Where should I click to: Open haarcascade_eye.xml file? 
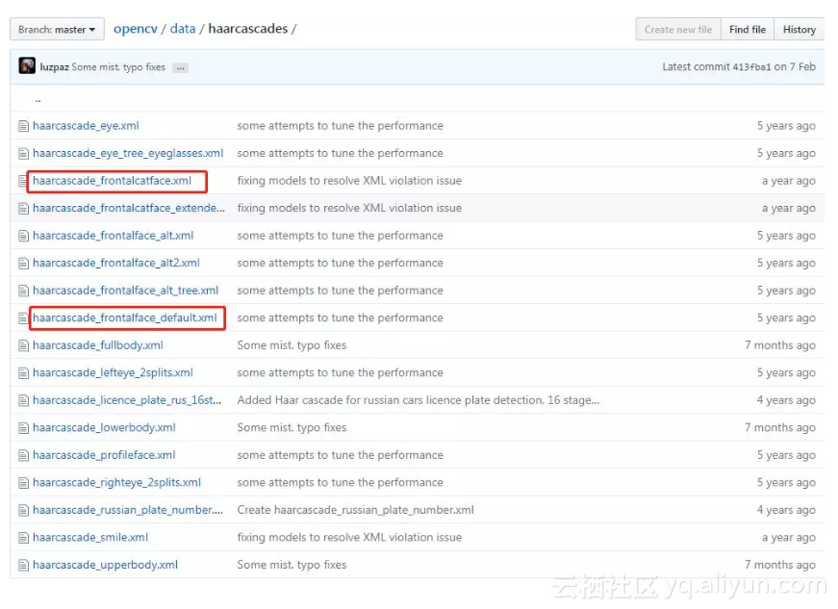pos(86,125)
